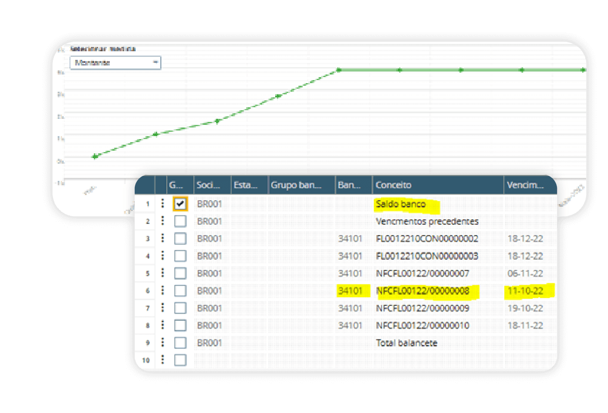This screenshot has height=413, width=608.
Task: Select the highlighted 11-10-22 due date cell
Action: coord(525,291)
